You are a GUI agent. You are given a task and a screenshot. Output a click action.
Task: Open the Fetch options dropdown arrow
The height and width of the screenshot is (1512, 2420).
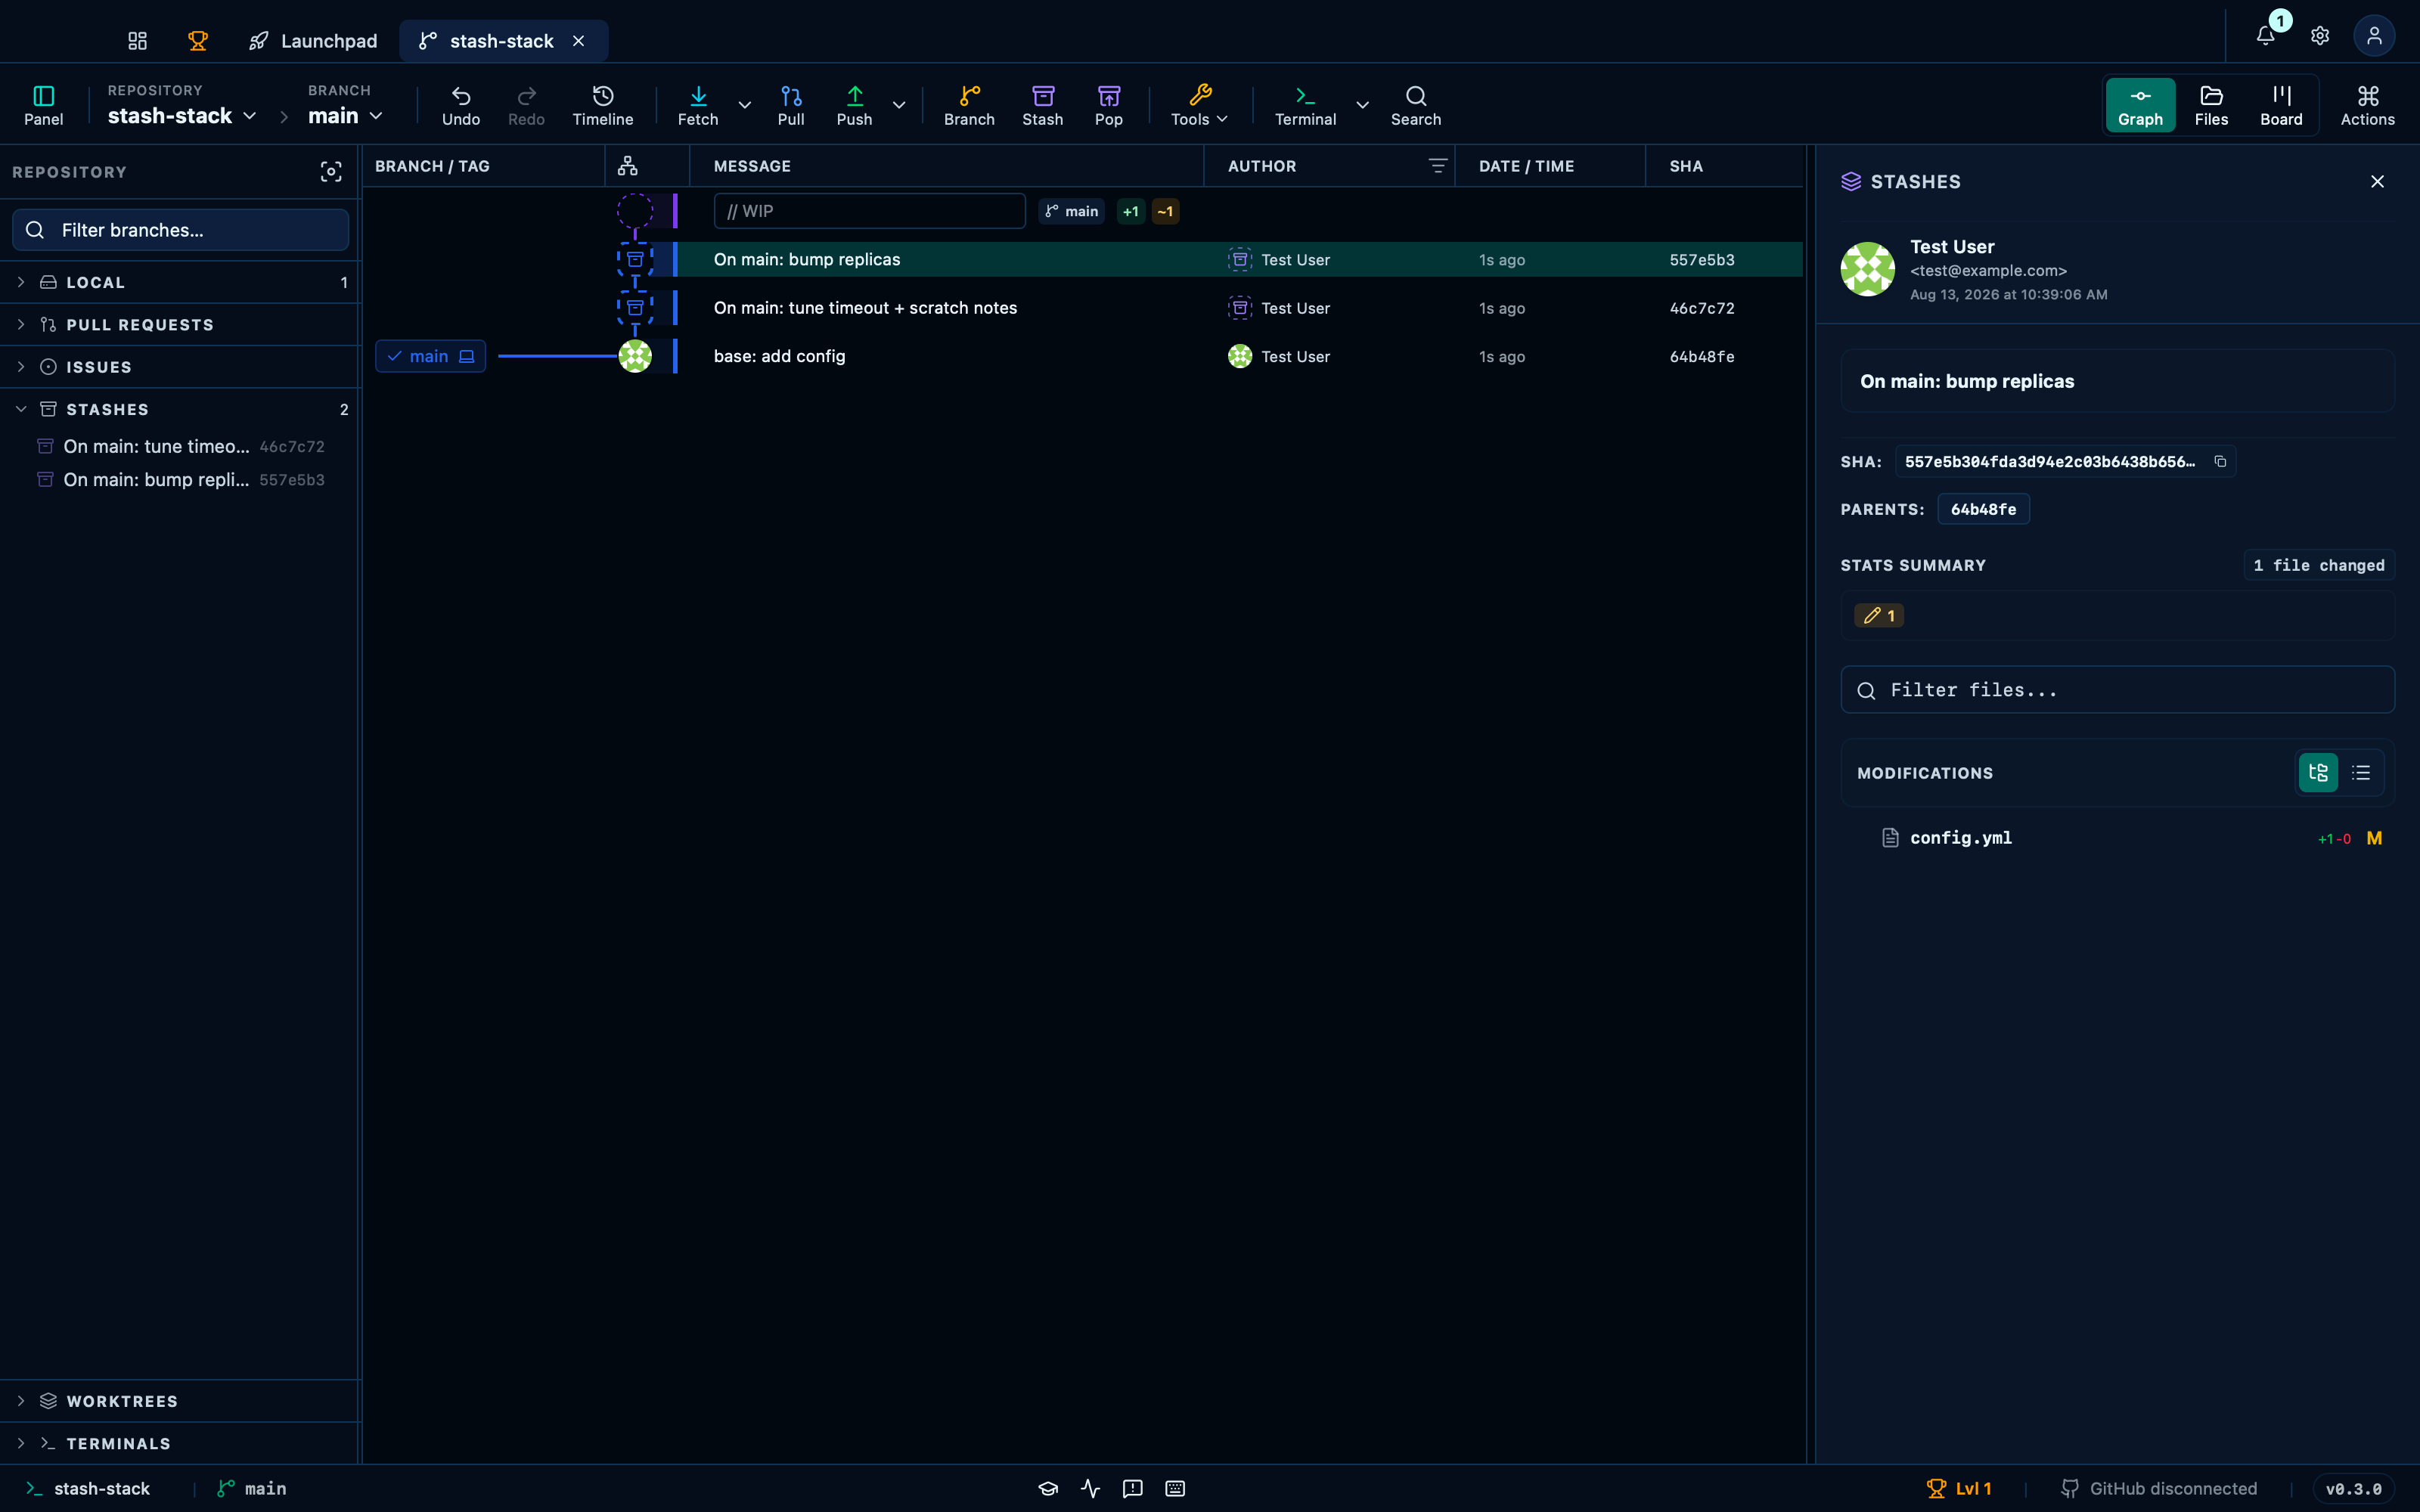click(x=744, y=105)
